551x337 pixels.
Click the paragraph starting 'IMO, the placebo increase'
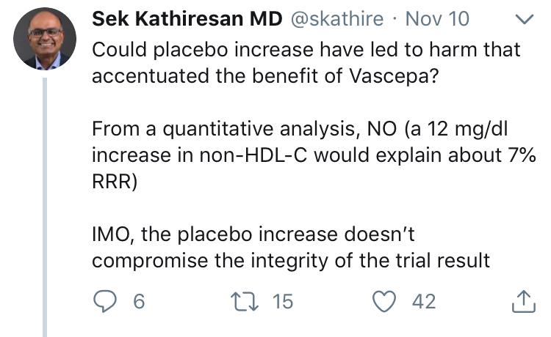291,248
